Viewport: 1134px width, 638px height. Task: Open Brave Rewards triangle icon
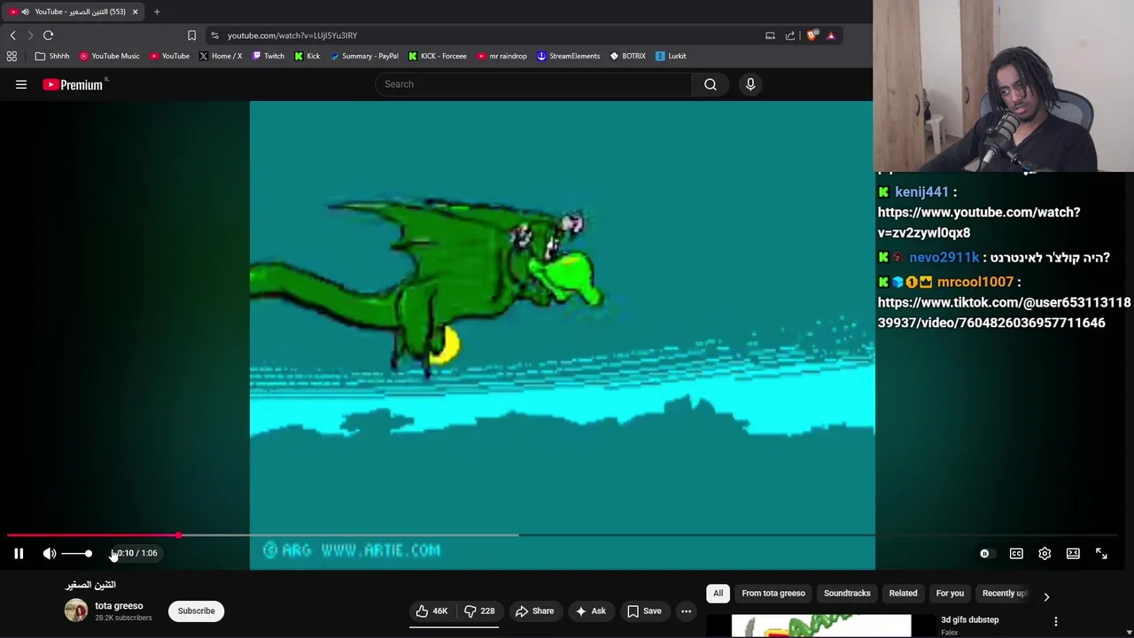(831, 35)
